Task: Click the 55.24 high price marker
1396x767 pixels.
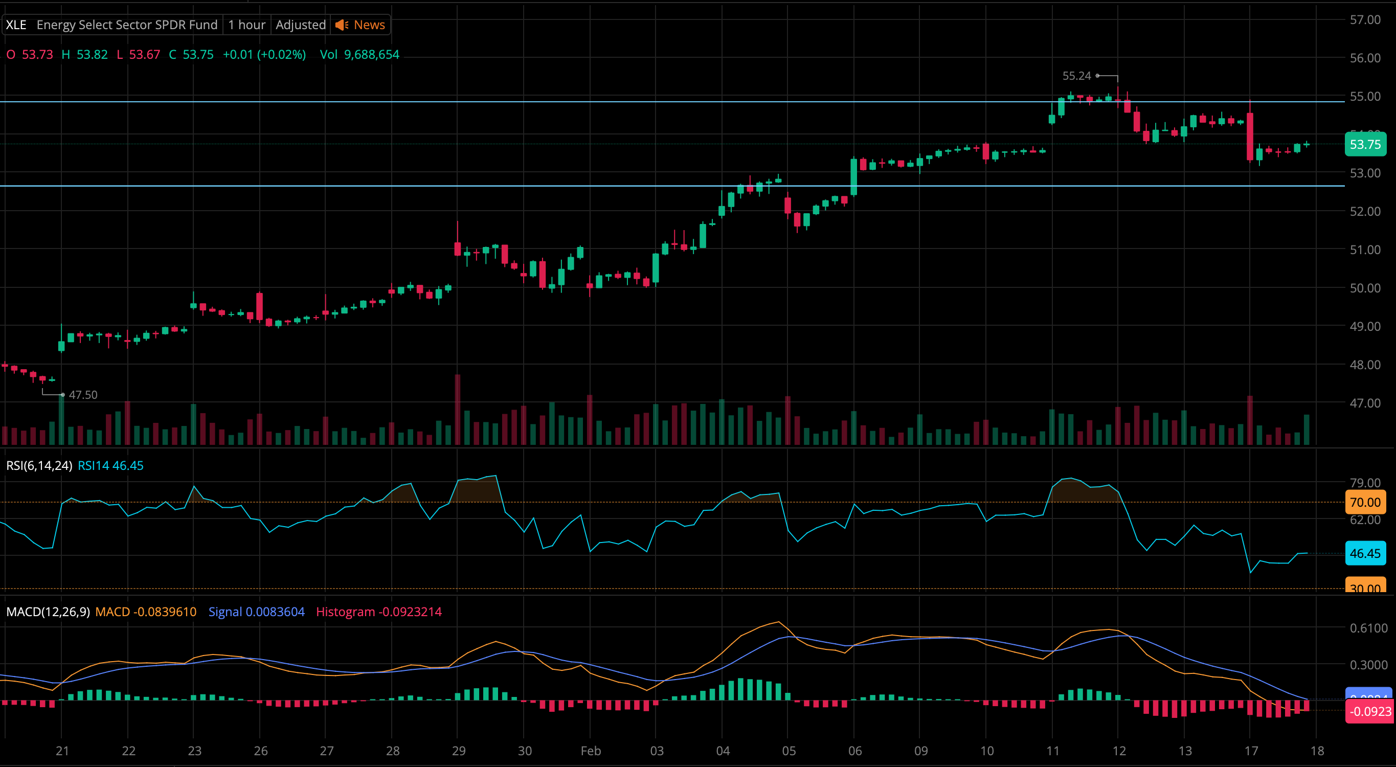Action: click(1076, 76)
